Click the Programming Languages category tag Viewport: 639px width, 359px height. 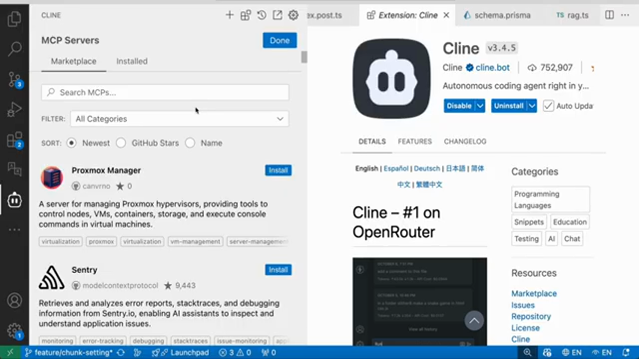point(551,199)
